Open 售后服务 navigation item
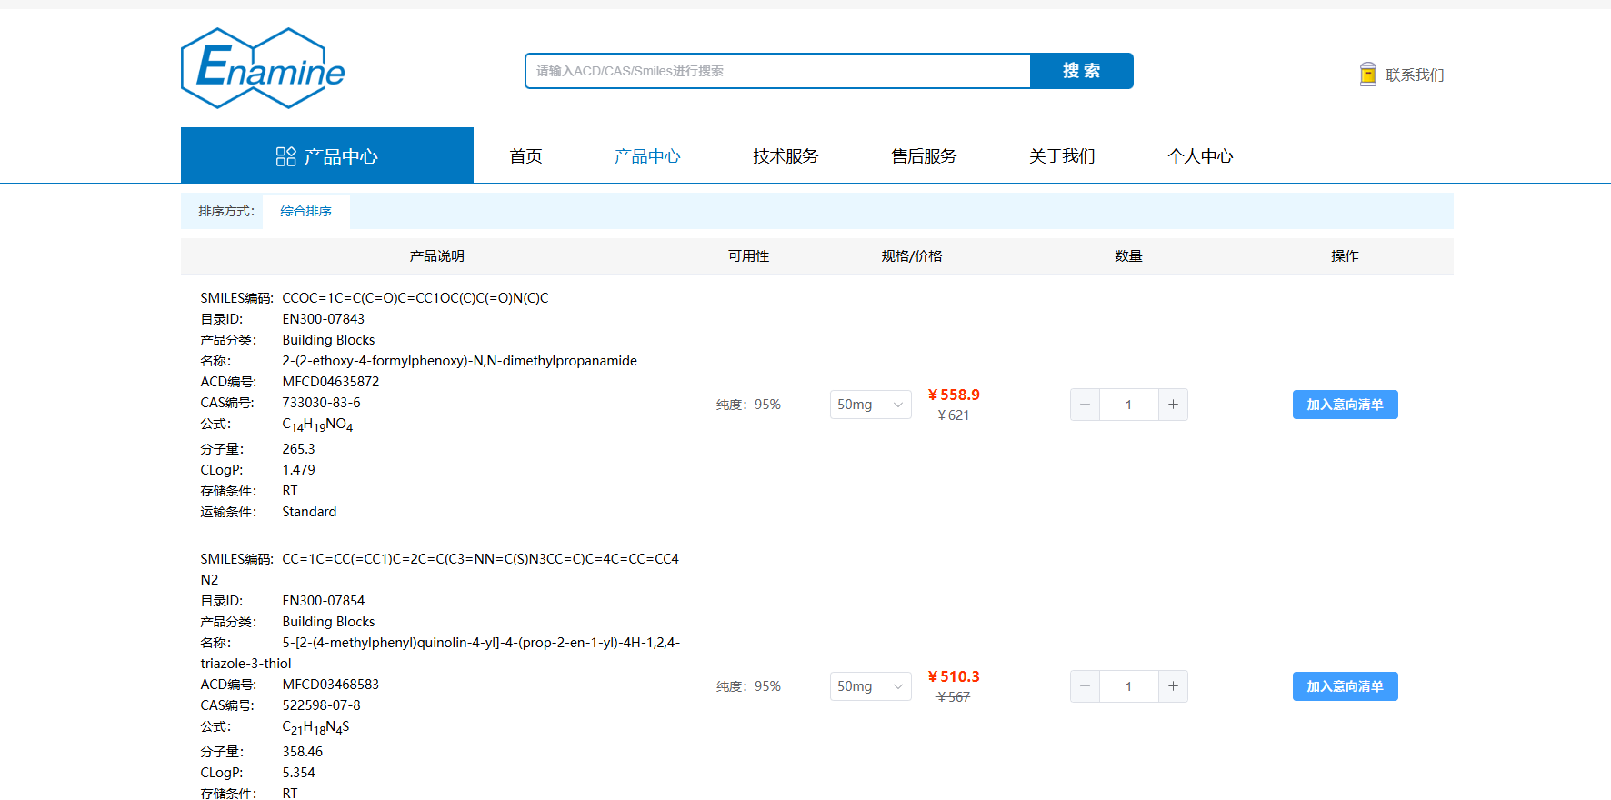1611x800 pixels. click(924, 156)
